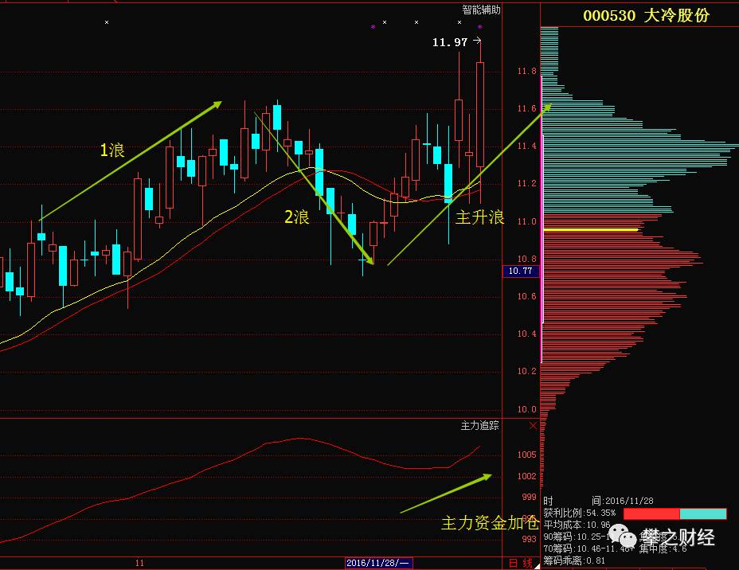Click the 2016/11/28/一 date box on the time axis
The image size is (739, 570).
pos(378,563)
